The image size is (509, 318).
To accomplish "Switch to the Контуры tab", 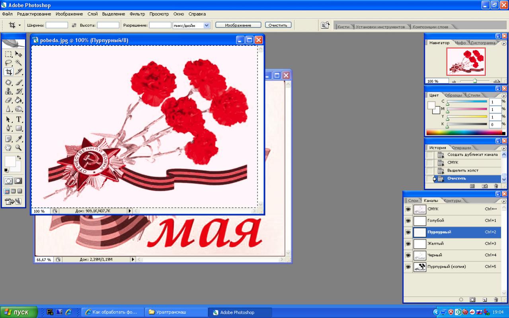I will click(x=452, y=201).
